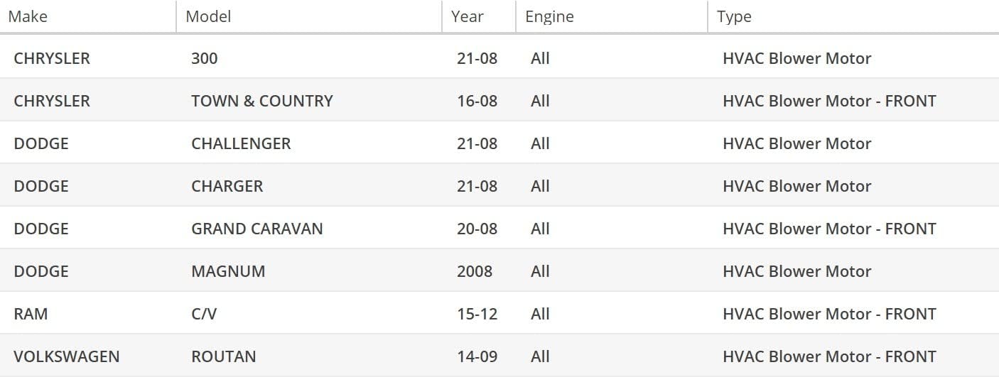Select the CHRYSLER 300 row
This screenshot has width=999, height=377.
click(499, 58)
